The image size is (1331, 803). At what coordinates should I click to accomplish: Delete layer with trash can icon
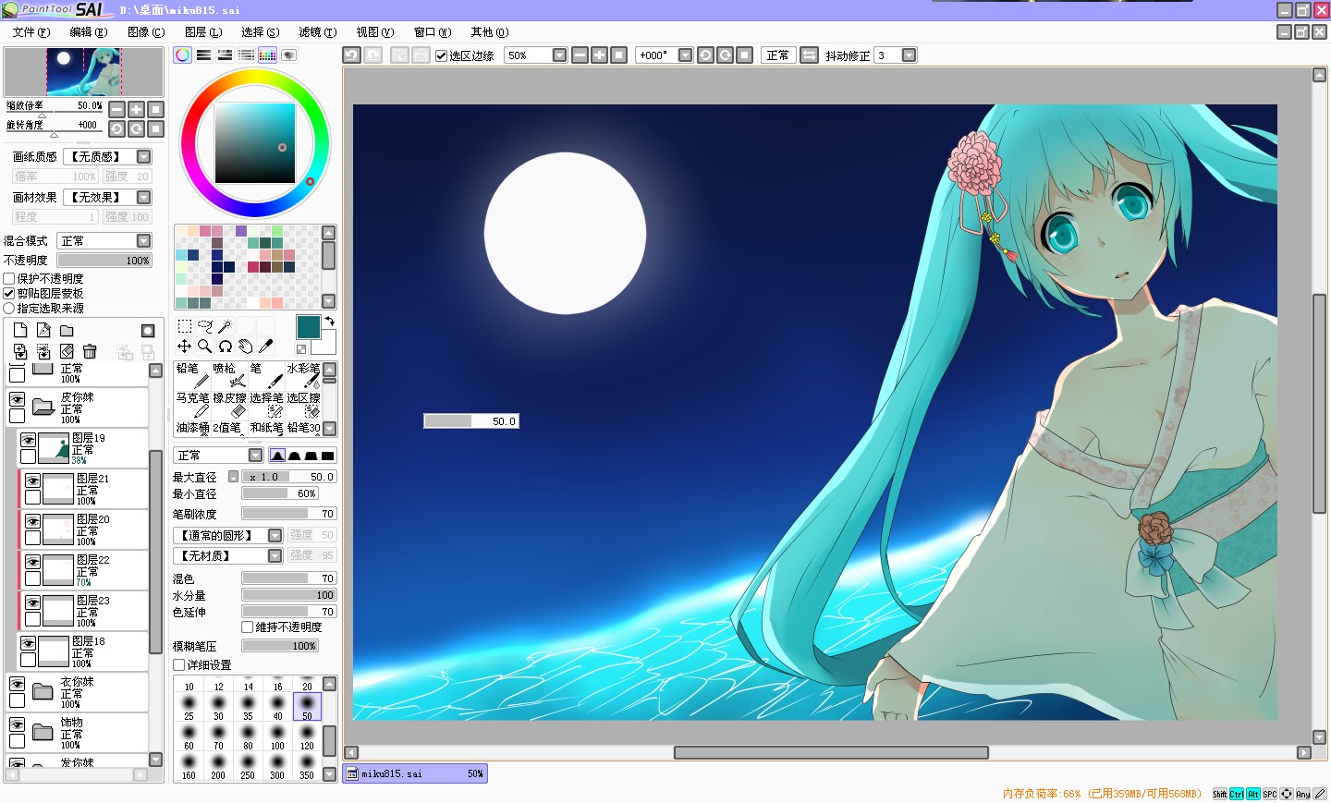(90, 351)
